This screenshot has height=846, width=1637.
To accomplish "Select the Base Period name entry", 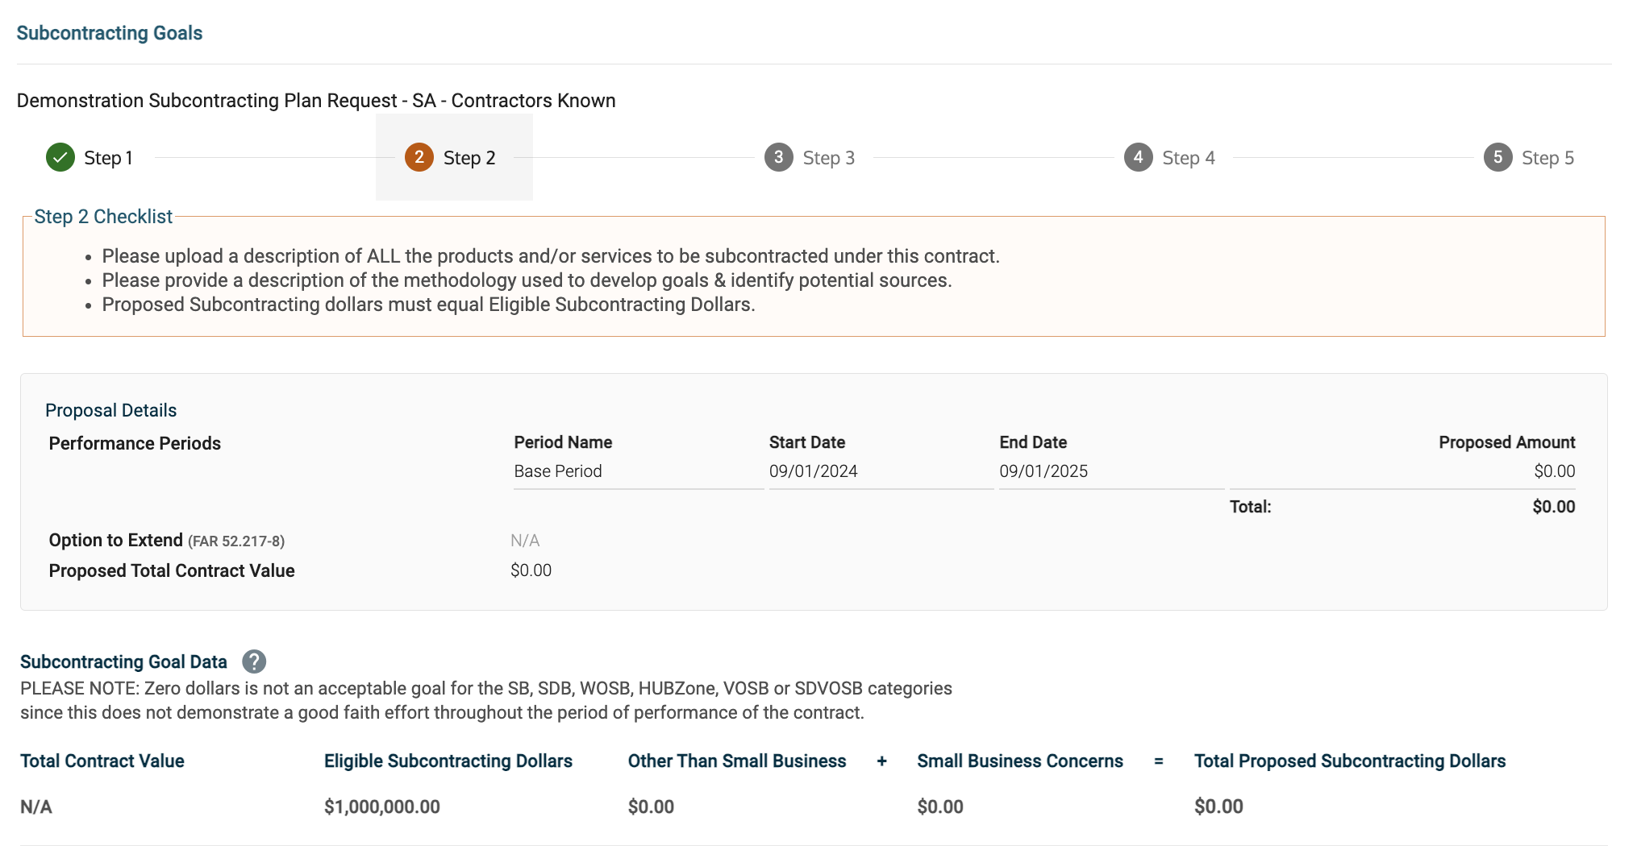I will coord(558,471).
